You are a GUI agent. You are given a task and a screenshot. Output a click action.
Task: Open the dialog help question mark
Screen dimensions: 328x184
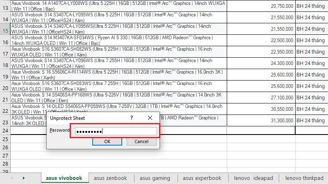[131, 118]
